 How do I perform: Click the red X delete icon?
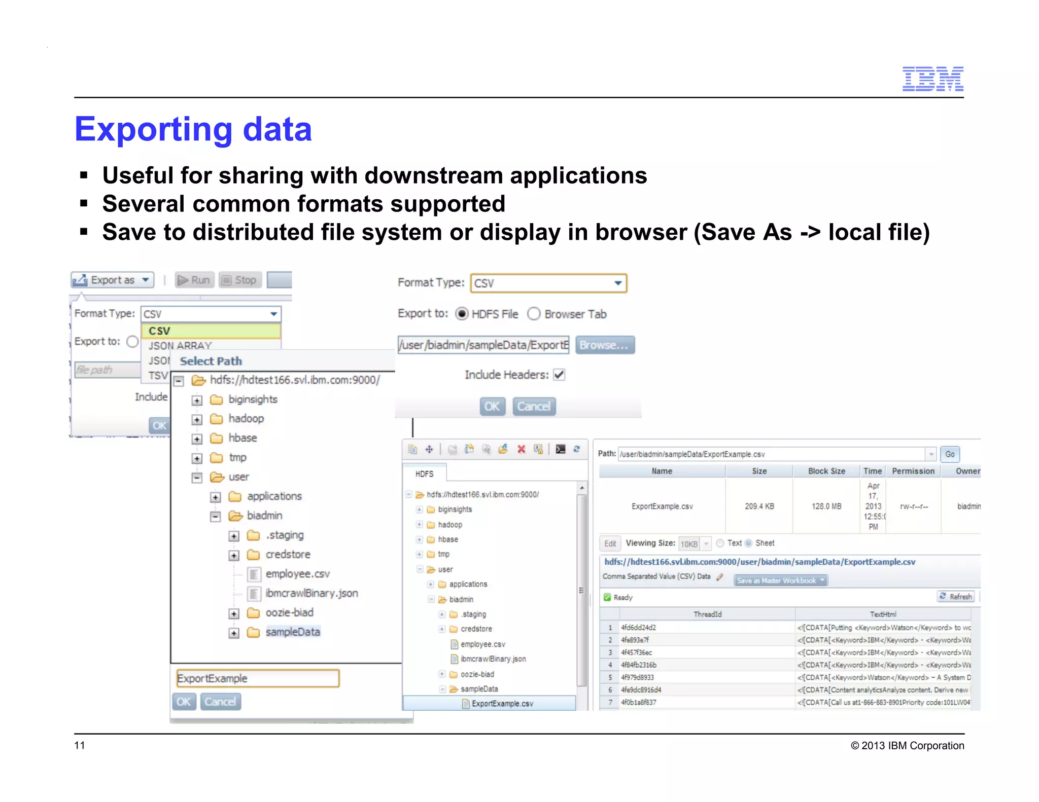521,449
